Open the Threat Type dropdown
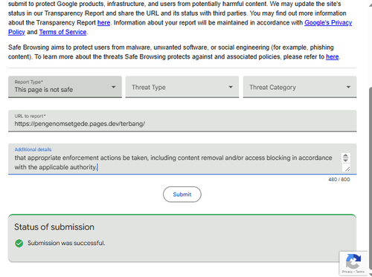This screenshot has height=277, width=372. point(182,87)
